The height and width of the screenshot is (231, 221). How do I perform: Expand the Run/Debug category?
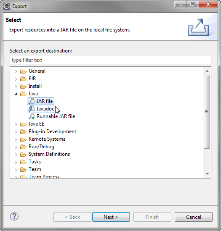(16, 147)
